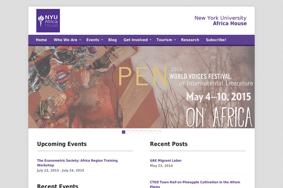
Task: Read the UAE Migrant Labor post
Action: click(x=166, y=160)
